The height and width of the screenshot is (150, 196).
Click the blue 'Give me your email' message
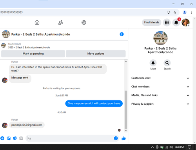(x=94, y=104)
